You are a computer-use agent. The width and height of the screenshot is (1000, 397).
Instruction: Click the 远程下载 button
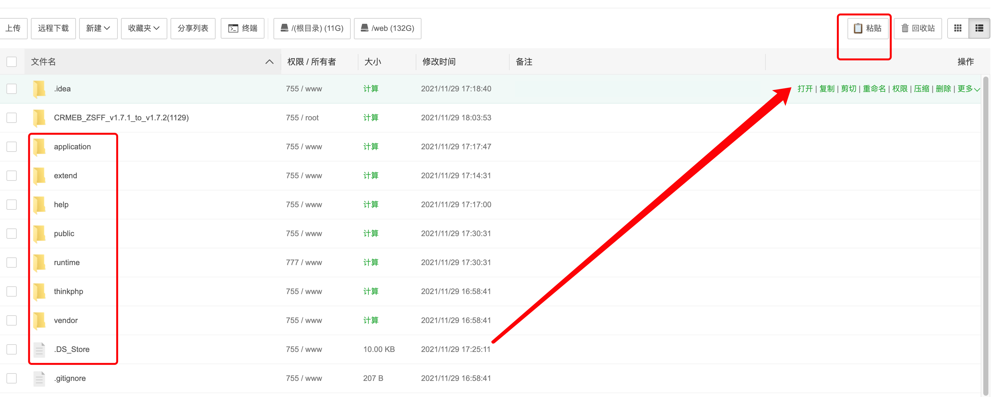click(x=53, y=28)
